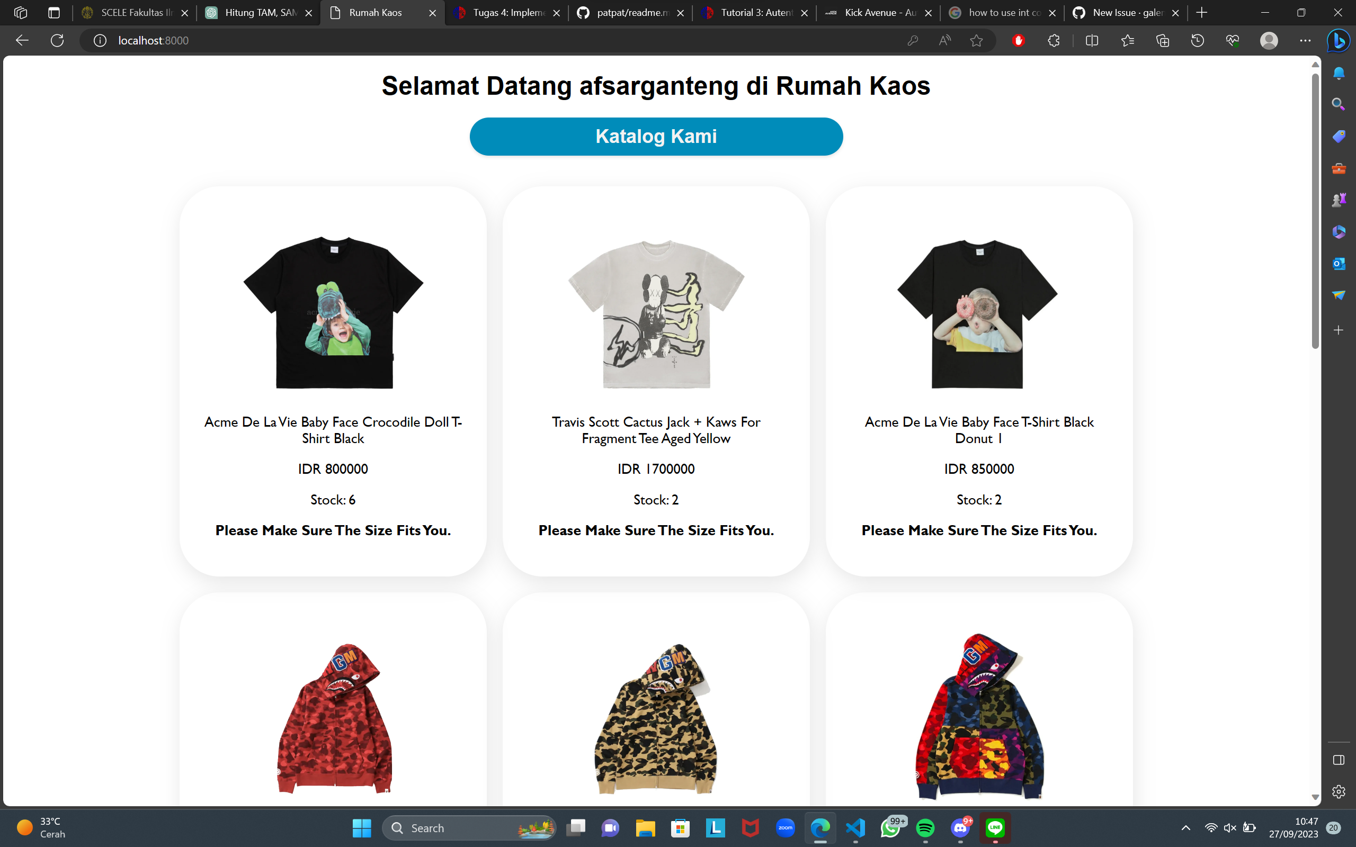Viewport: 1356px width, 847px height.
Task: Open the Bing Copilot sidebar
Action: 1339,40
